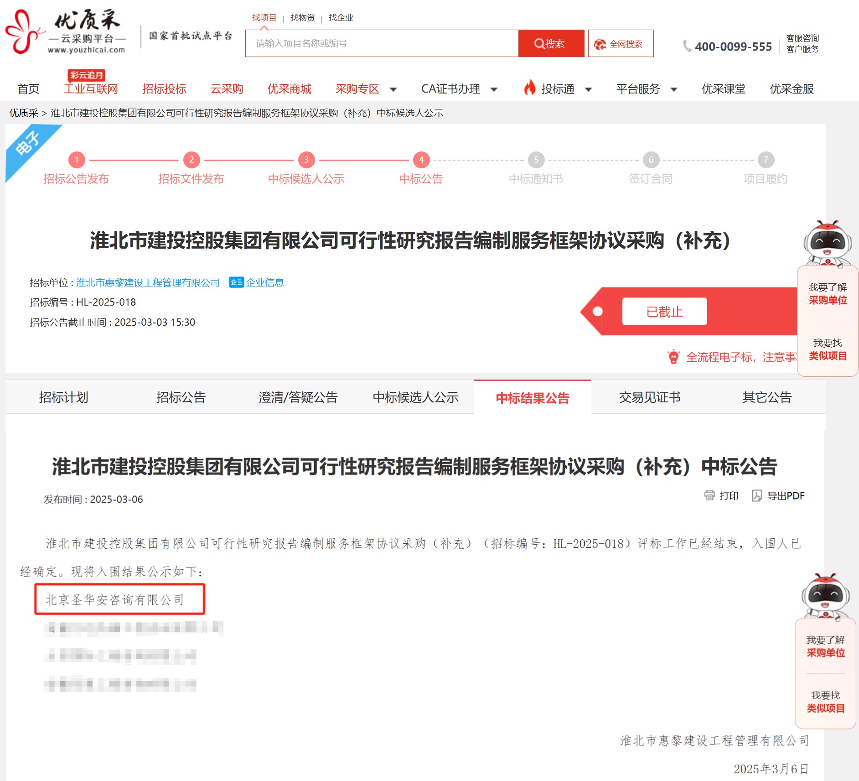Click the lower robot mascot icon

pyautogui.click(x=826, y=596)
